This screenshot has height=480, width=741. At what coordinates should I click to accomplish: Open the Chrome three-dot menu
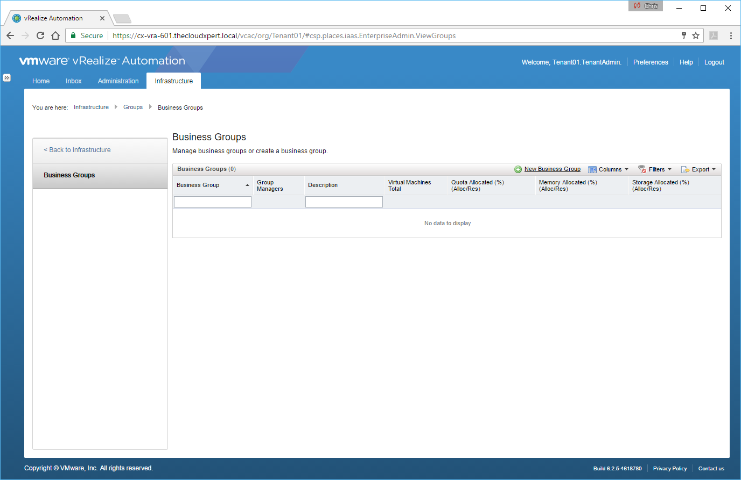click(731, 35)
